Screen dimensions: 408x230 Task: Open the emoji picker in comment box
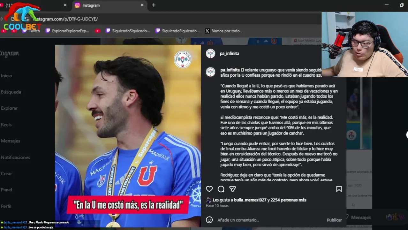pyautogui.click(x=209, y=220)
